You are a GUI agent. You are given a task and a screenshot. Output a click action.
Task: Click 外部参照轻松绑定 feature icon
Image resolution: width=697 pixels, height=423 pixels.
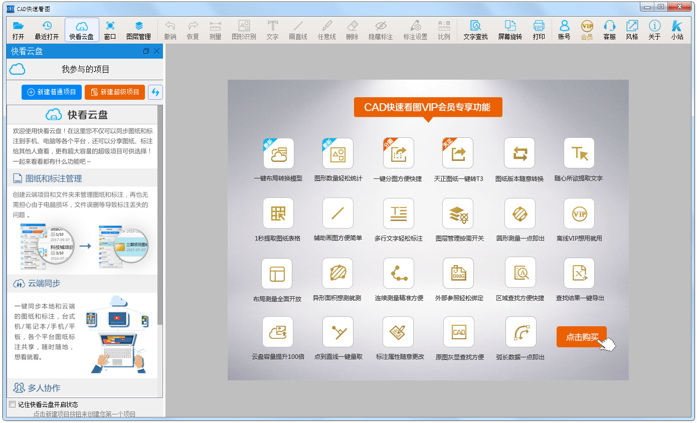coord(459,274)
